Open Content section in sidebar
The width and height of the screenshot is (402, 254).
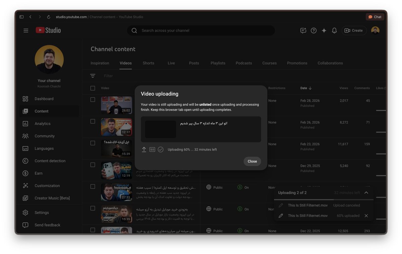click(x=49, y=111)
